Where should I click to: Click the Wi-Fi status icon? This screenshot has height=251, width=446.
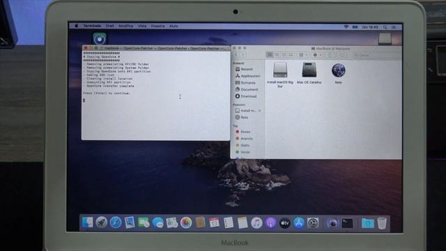click(x=346, y=26)
